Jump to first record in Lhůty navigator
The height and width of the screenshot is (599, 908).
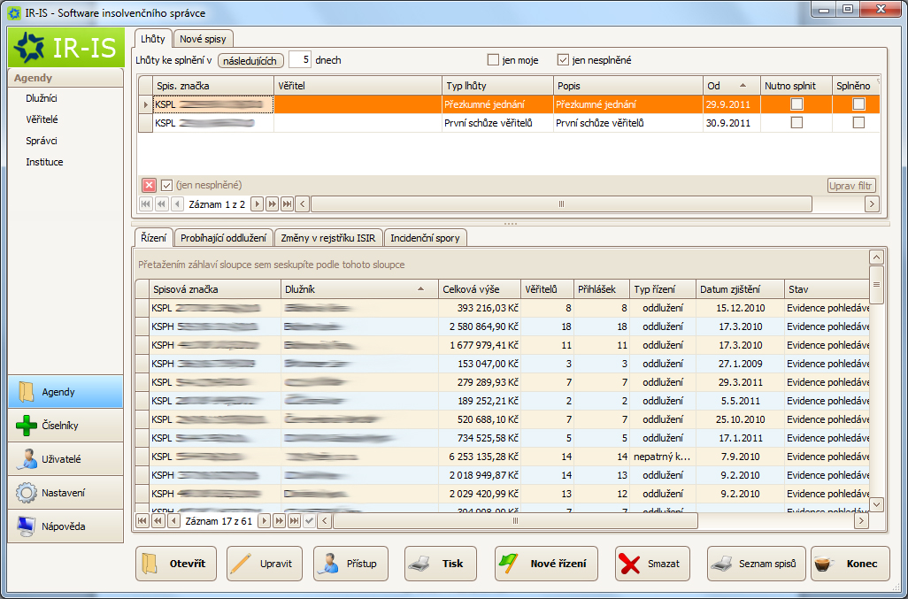[146, 204]
